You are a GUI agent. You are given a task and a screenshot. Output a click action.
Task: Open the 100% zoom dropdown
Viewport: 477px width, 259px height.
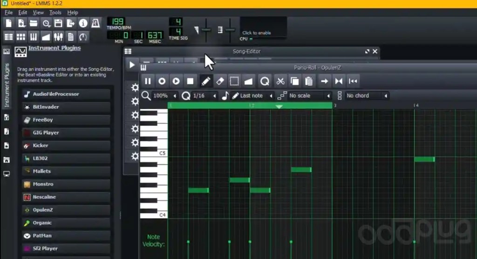pos(164,95)
